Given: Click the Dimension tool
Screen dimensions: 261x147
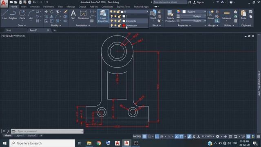Looking at the screenshot, I should 83,15.
